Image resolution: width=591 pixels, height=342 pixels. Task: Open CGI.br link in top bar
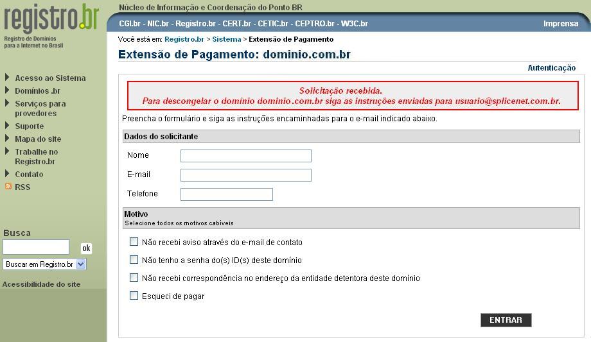coord(130,23)
